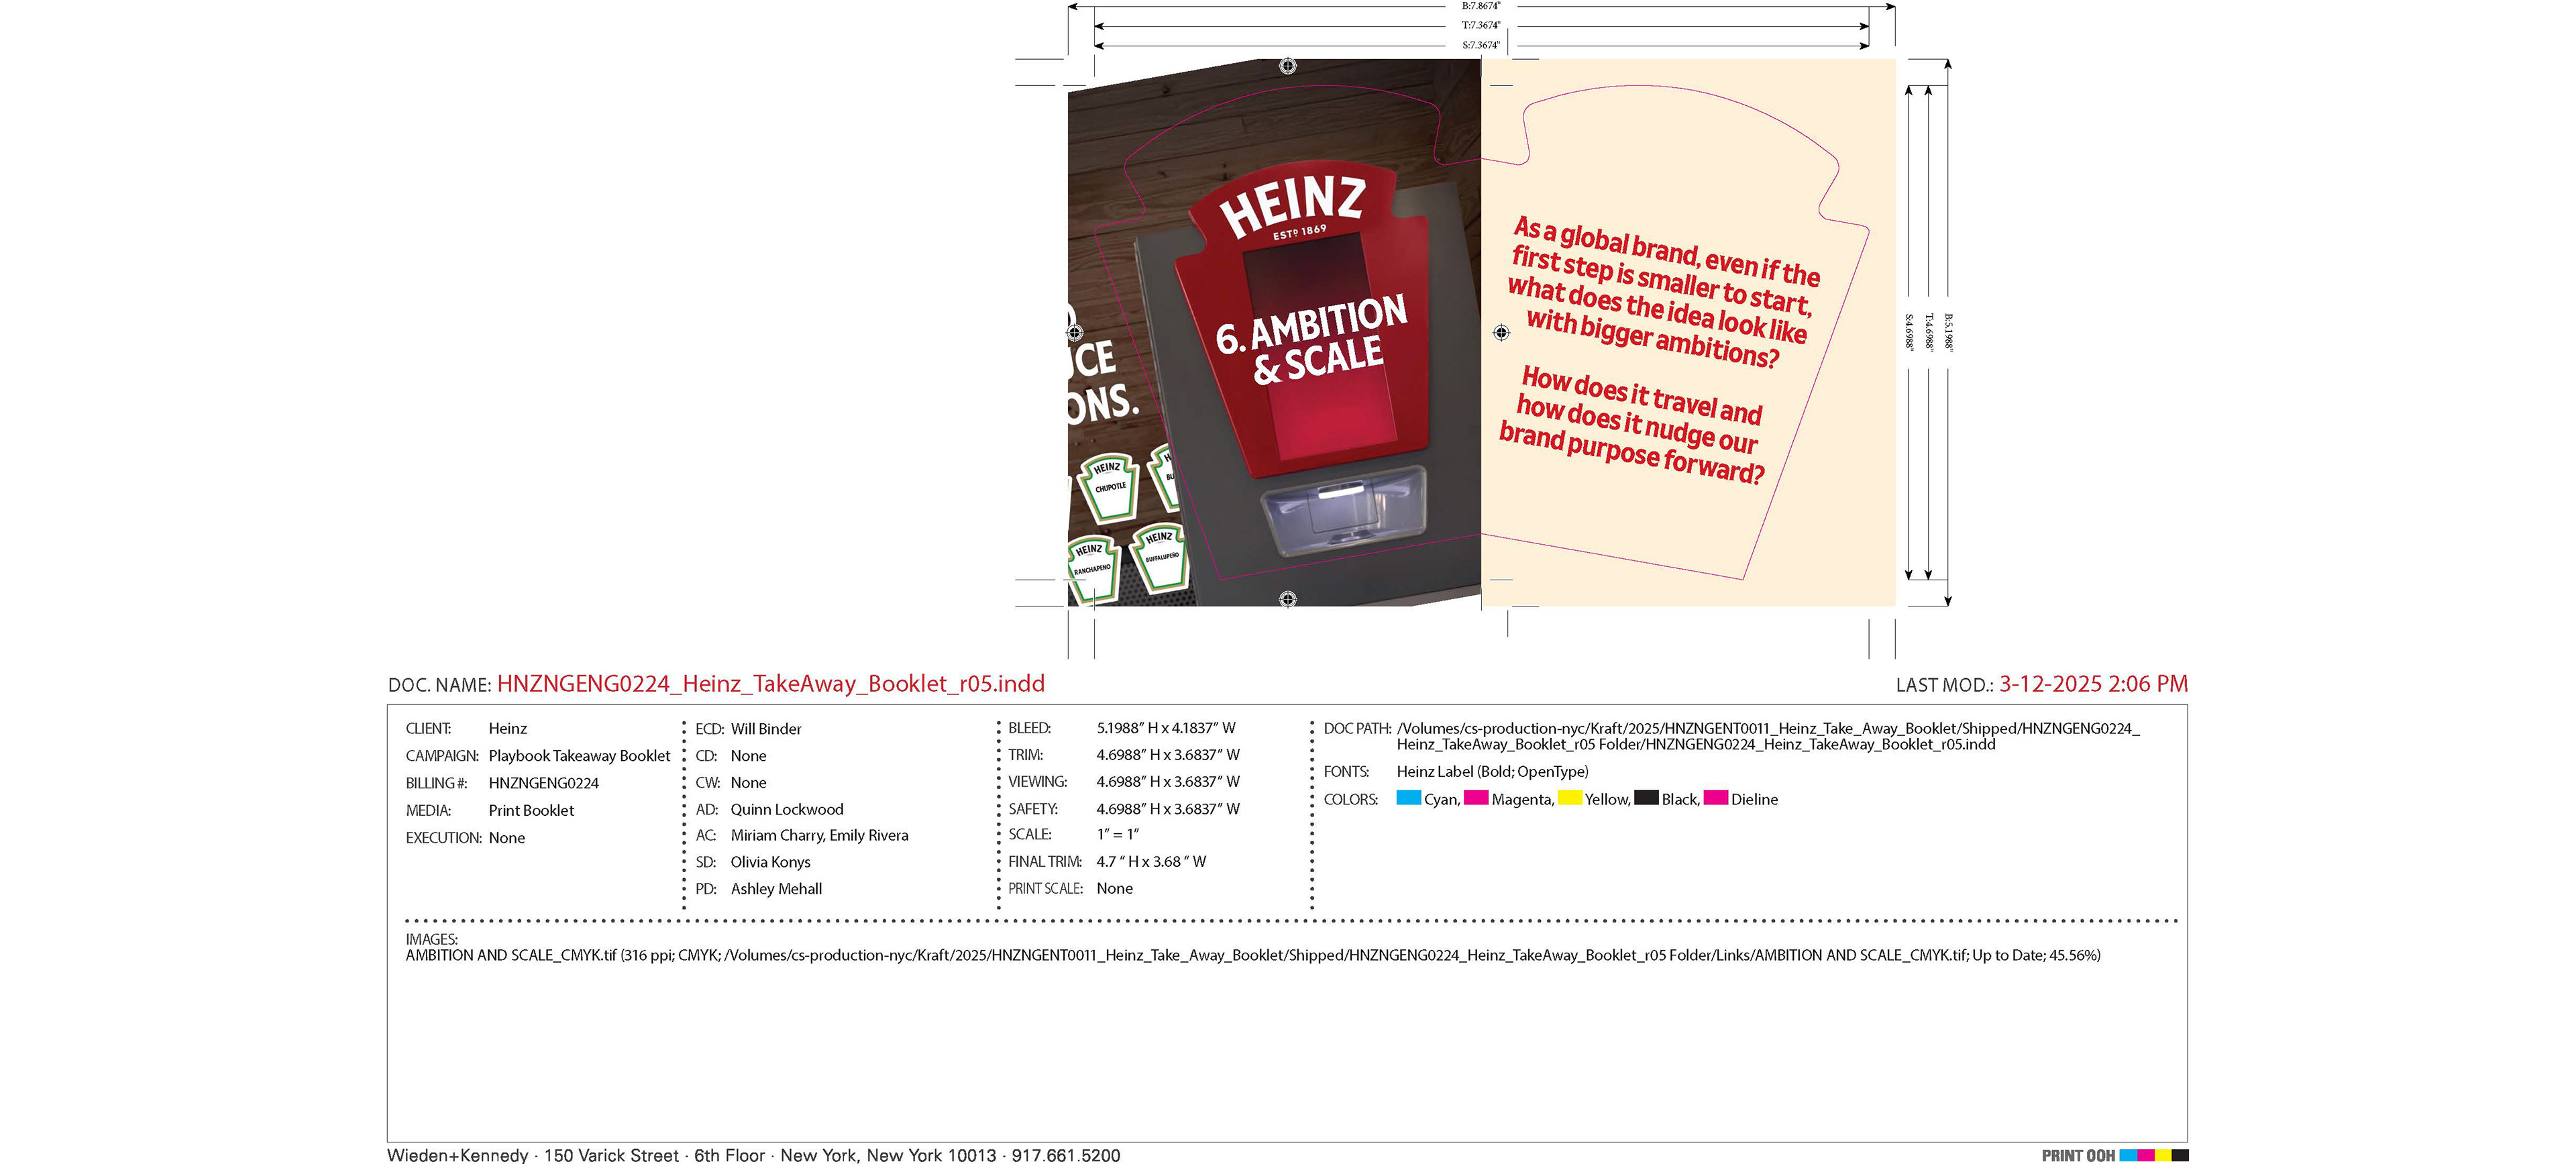Click the SD name Olivia Konys

point(770,862)
